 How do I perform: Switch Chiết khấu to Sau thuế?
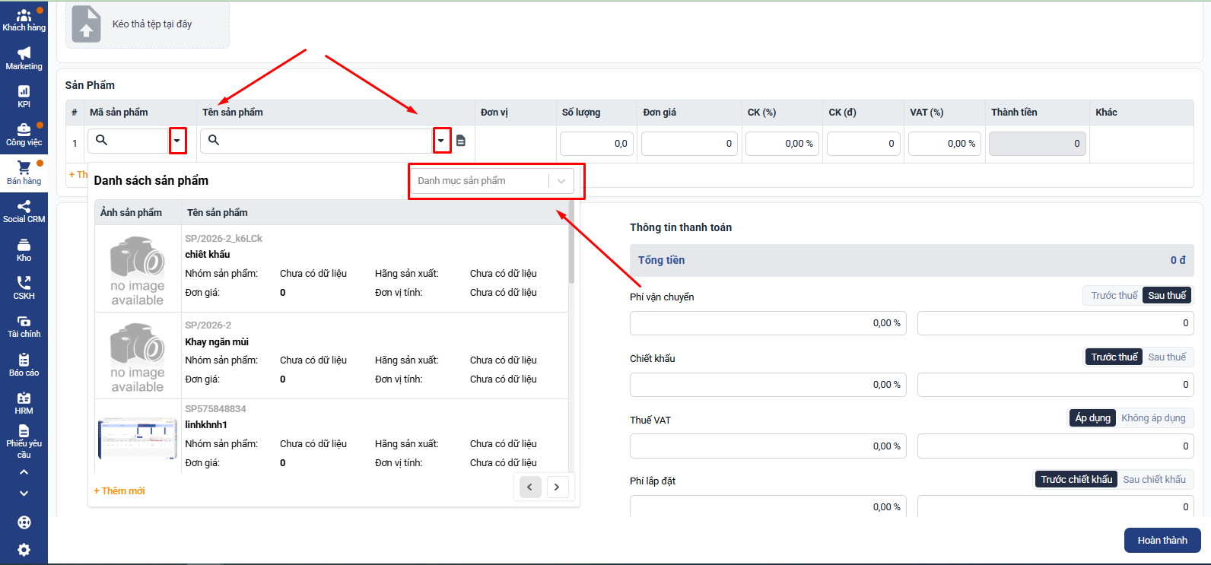pos(1166,357)
